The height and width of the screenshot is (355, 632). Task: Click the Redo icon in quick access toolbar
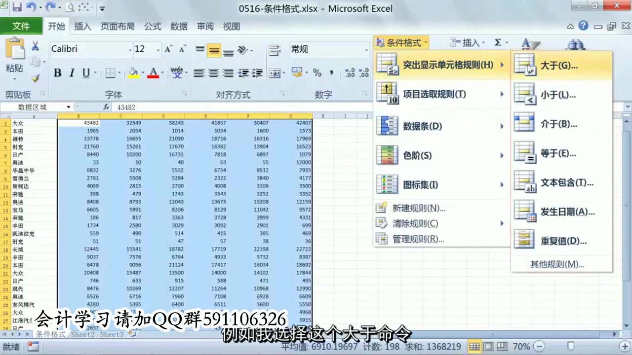pos(49,8)
